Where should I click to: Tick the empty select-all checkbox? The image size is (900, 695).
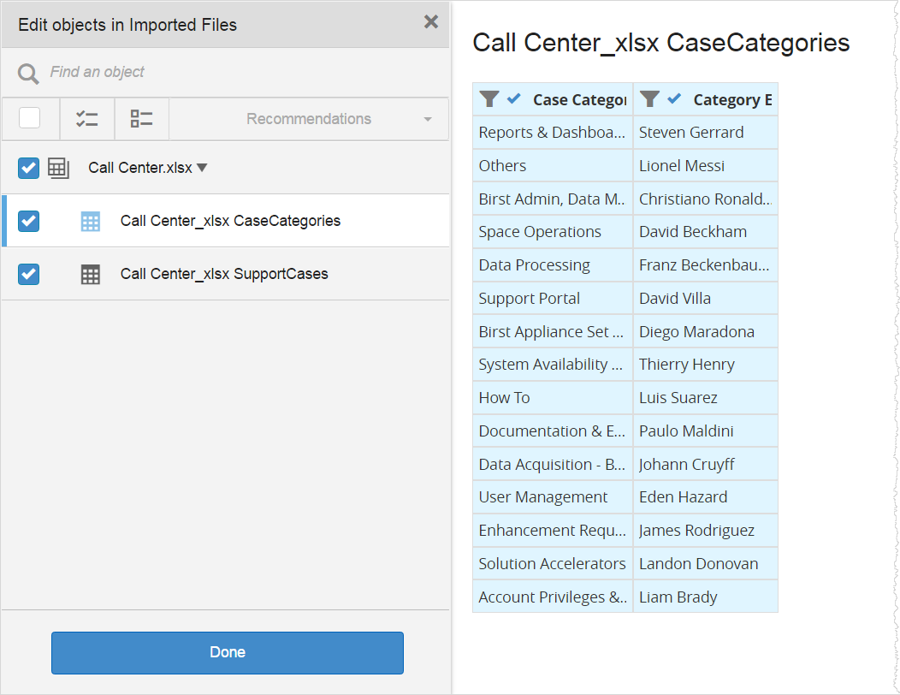tap(30, 118)
